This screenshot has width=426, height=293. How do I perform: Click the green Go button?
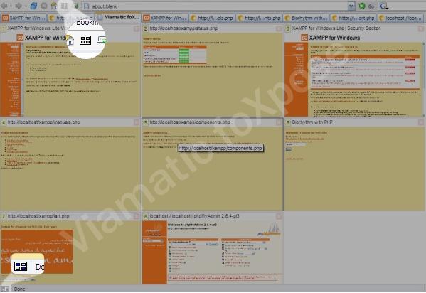pos(366,6)
